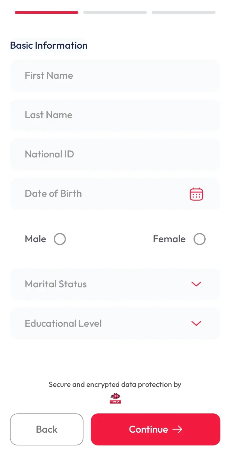Click the arrow icon on Continue
Screen dimensions: 229x464
click(177, 429)
